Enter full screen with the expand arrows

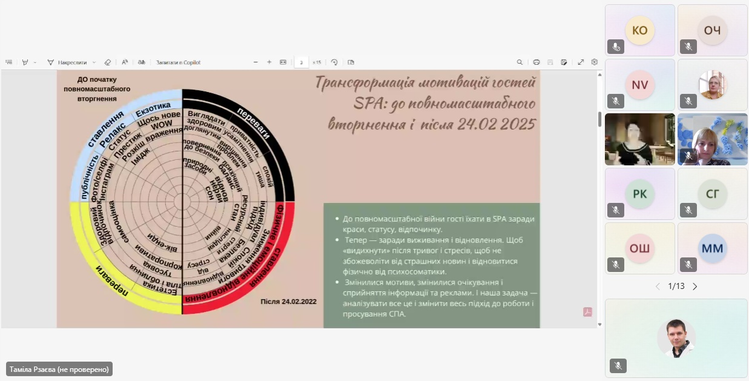[x=581, y=62]
